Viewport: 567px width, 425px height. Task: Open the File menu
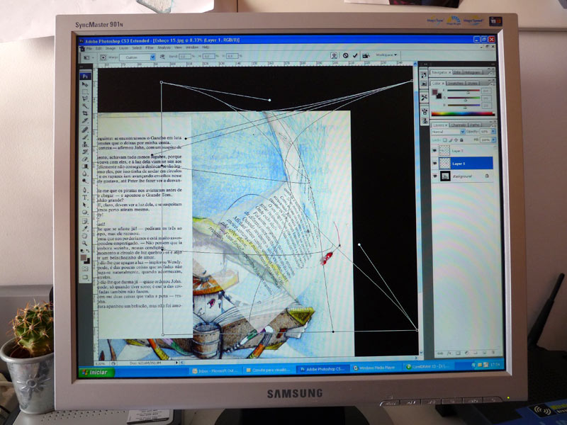[89, 47]
